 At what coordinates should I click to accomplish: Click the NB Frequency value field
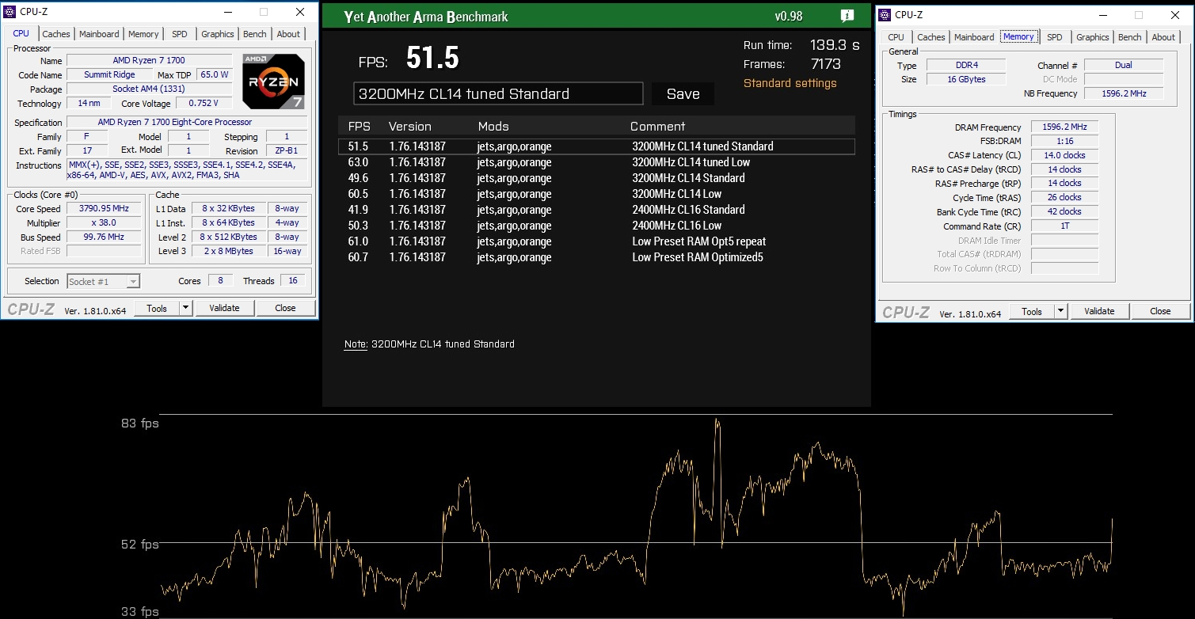(x=1124, y=93)
